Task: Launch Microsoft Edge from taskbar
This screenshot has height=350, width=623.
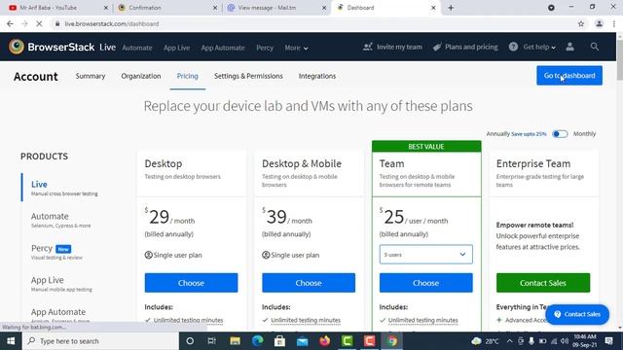Action: (257, 341)
